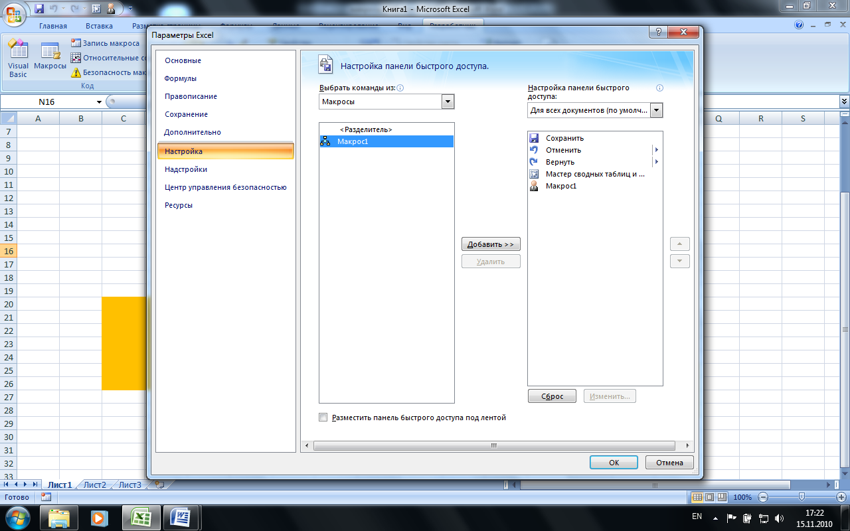
Task: Select <Разделитель> in command list
Action: 386,129
